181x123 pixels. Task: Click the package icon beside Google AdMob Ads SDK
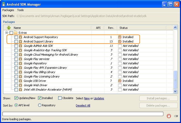[20, 46]
